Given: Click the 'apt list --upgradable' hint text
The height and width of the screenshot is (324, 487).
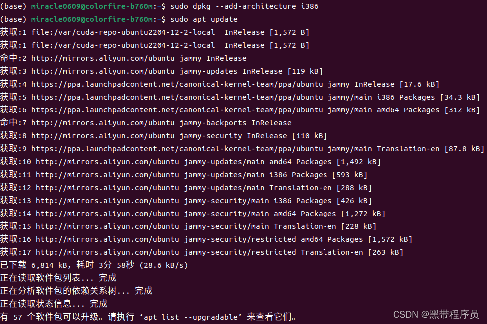Looking at the screenshot, I should click(190, 317).
